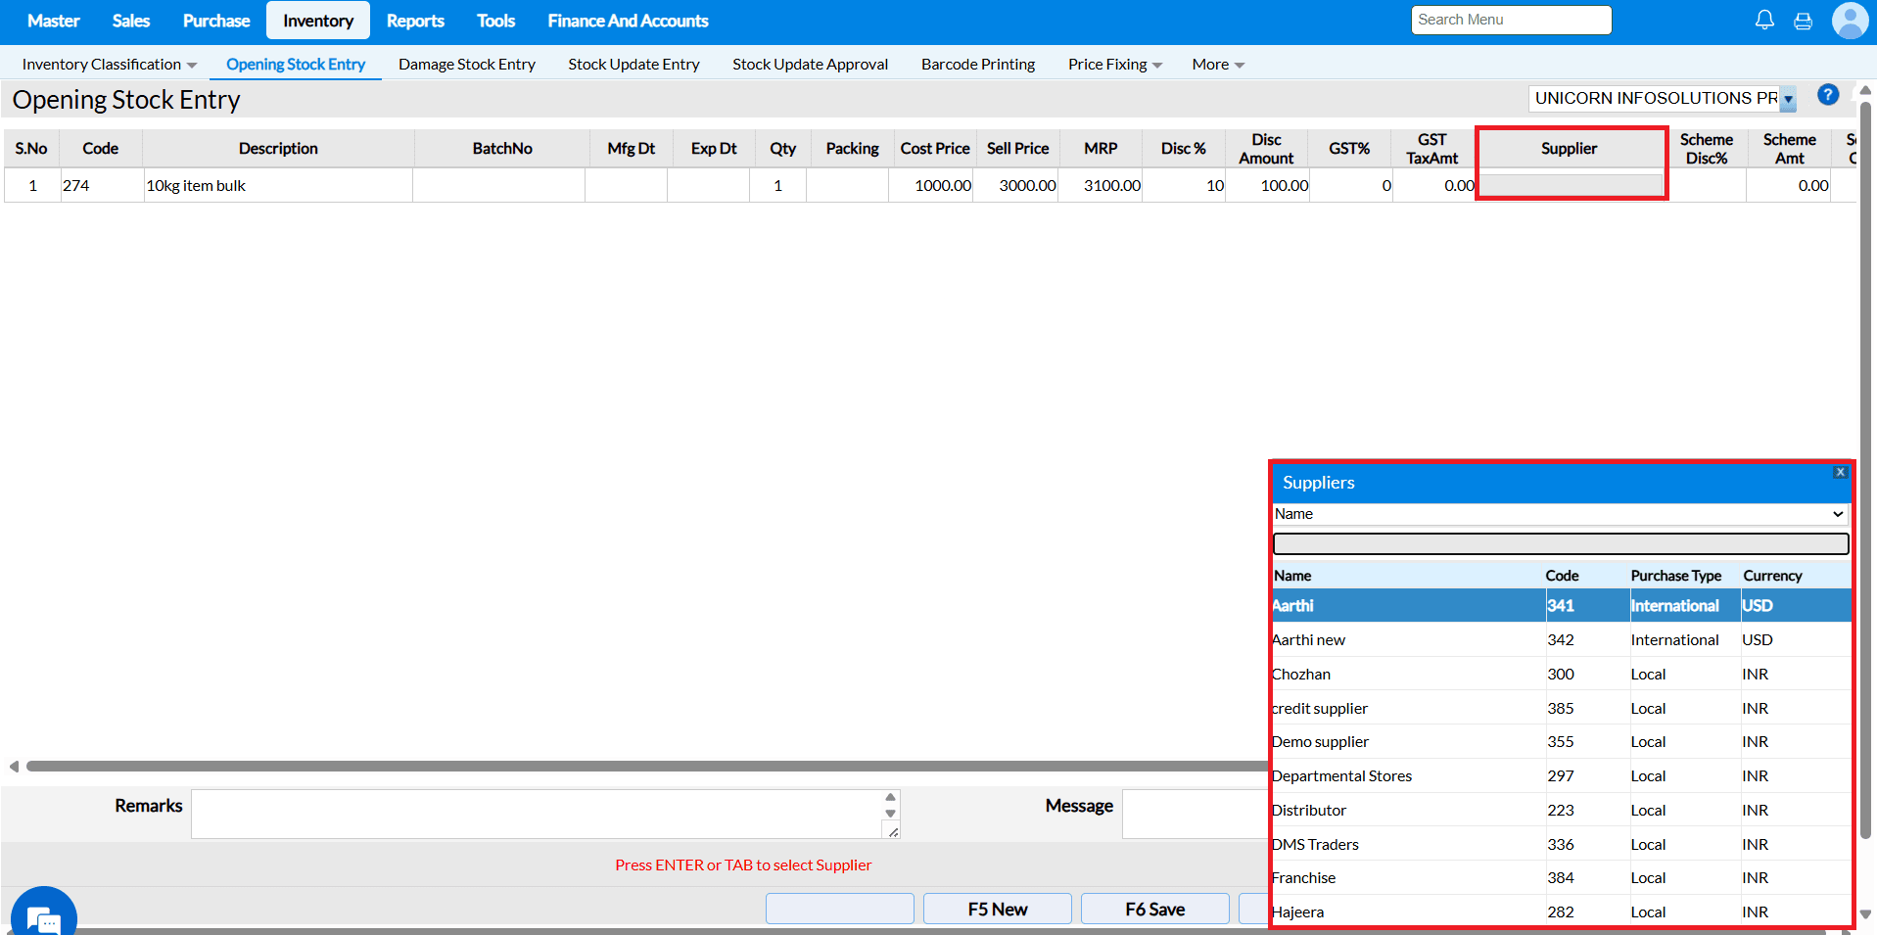Viewport: 1877px width, 935px height.
Task: Click the Supplier cell input
Action: point(1572,185)
